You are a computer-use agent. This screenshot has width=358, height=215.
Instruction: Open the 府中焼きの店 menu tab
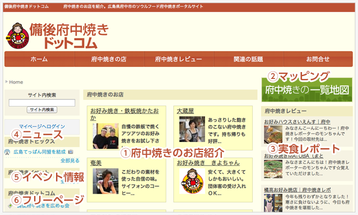tap(109, 59)
